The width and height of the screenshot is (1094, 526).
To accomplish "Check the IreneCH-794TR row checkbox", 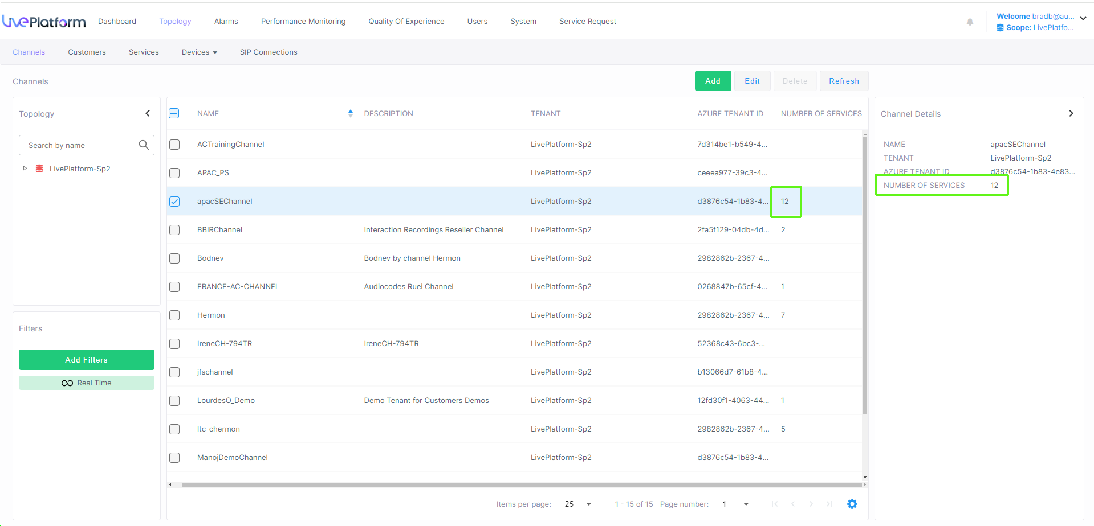I will coord(174,344).
